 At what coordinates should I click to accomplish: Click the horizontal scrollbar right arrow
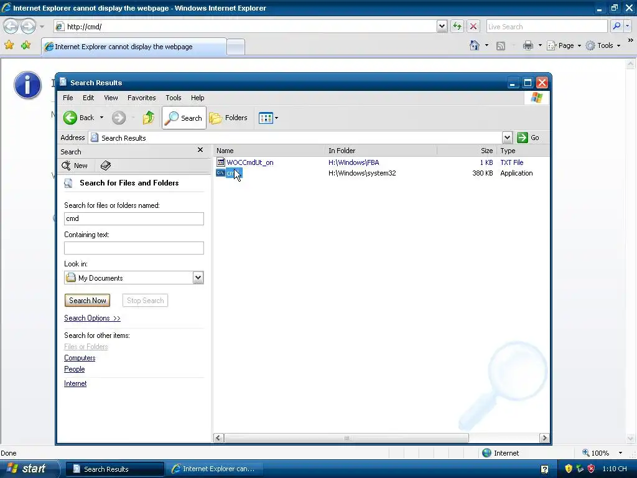coord(544,438)
